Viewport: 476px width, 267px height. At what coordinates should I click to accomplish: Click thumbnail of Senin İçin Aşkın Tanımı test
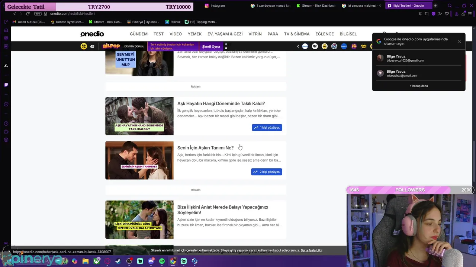tap(139, 160)
